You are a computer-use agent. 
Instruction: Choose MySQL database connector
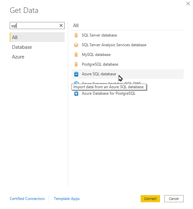pyautogui.click(x=127, y=55)
